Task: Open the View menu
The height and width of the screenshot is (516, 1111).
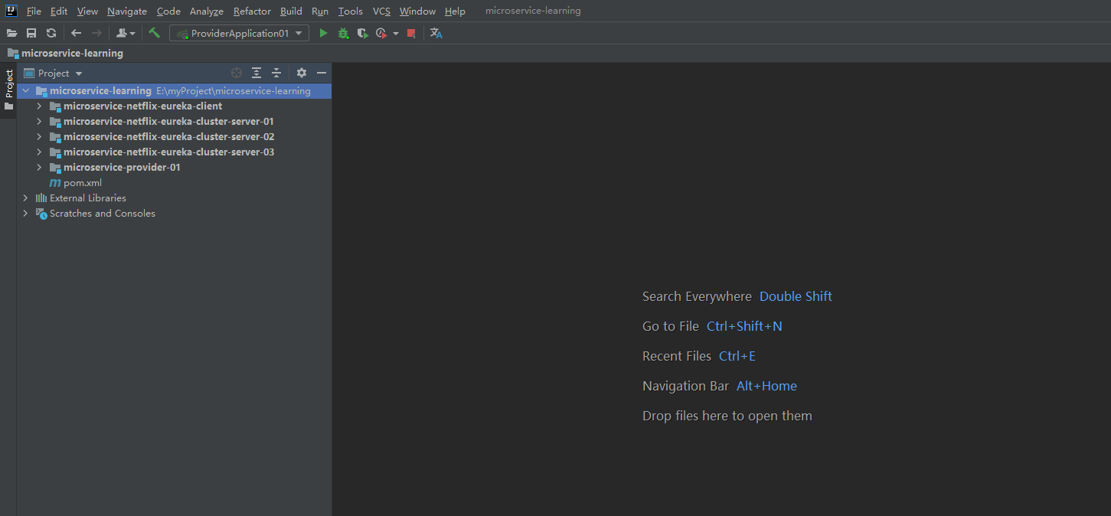Action: [87, 11]
